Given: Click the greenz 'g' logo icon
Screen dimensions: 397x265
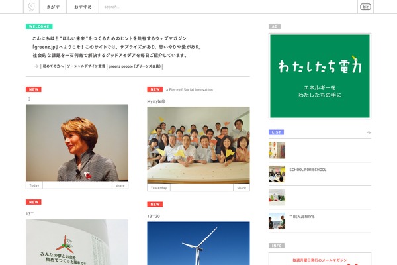Looking at the screenshot, I should pyautogui.click(x=31, y=7).
